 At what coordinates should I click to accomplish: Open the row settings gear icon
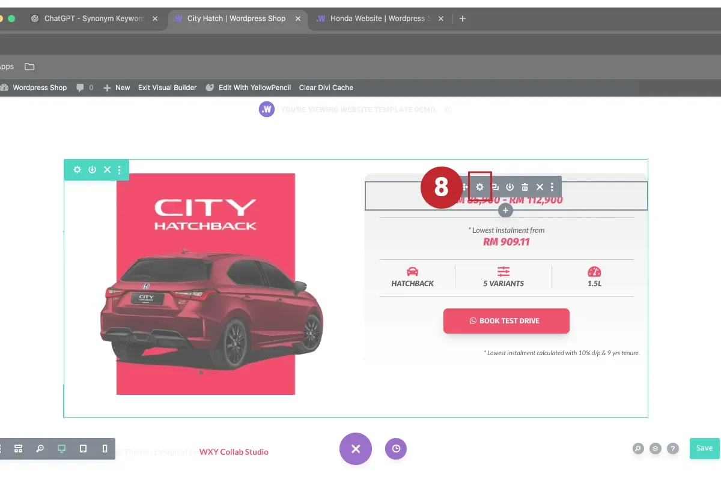pos(479,187)
